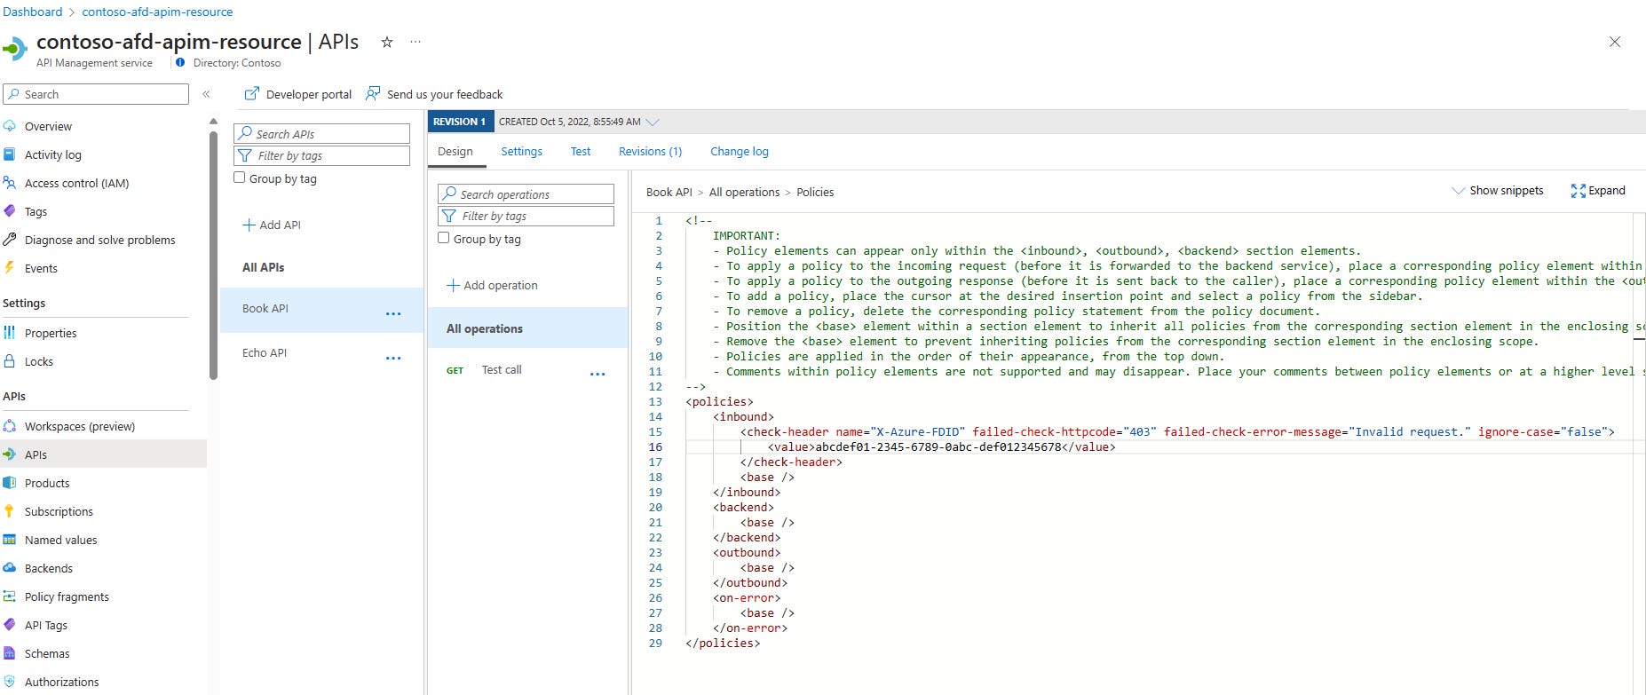Open Echo API ellipsis context menu
The height and width of the screenshot is (695, 1646).
pyautogui.click(x=393, y=358)
